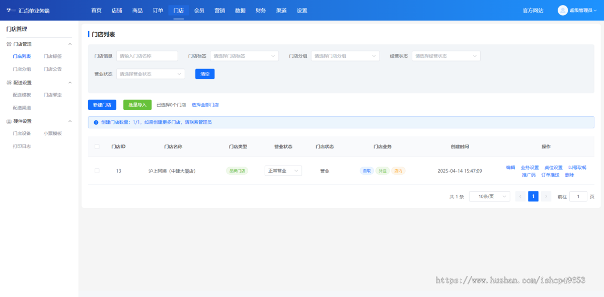Open 商品 in top navigation
The height and width of the screenshot is (297, 604).
[137, 10]
